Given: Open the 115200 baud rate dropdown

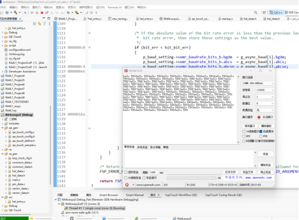Looking at the screenshot, I should click(265, 90).
